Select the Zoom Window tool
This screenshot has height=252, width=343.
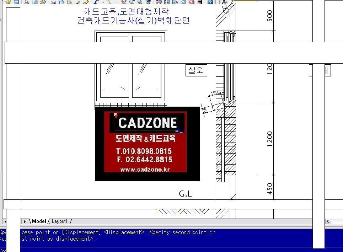(140, 2)
